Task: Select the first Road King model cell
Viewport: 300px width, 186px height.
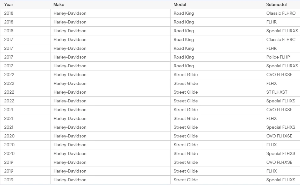Action: pos(217,13)
